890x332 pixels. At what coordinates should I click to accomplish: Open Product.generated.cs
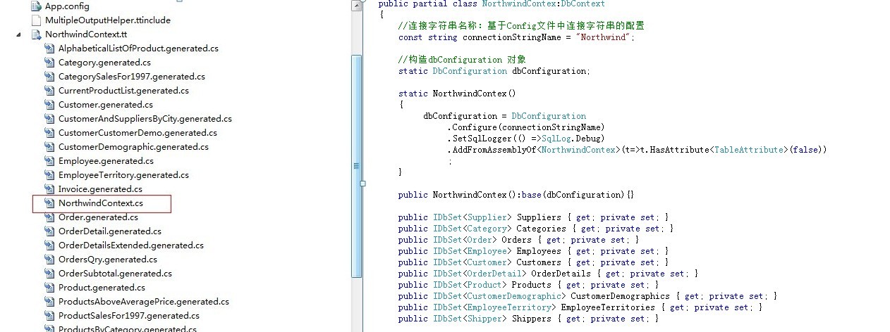tap(102, 288)
